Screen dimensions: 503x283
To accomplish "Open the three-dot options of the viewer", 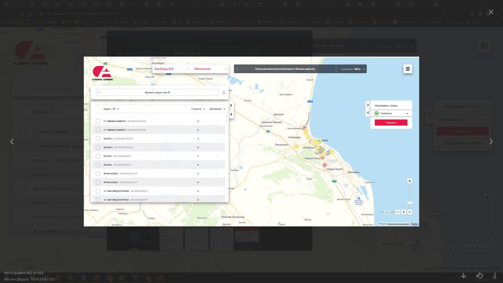I will (495, 276).
